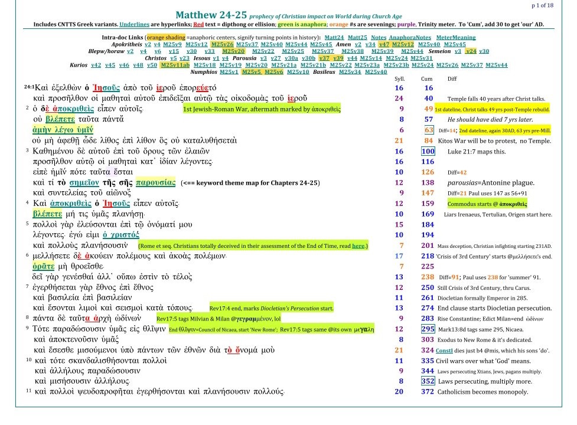Click the M25v10 link
Image resolution: width=577 pixels, height=425 pixels.
[298, 72]
